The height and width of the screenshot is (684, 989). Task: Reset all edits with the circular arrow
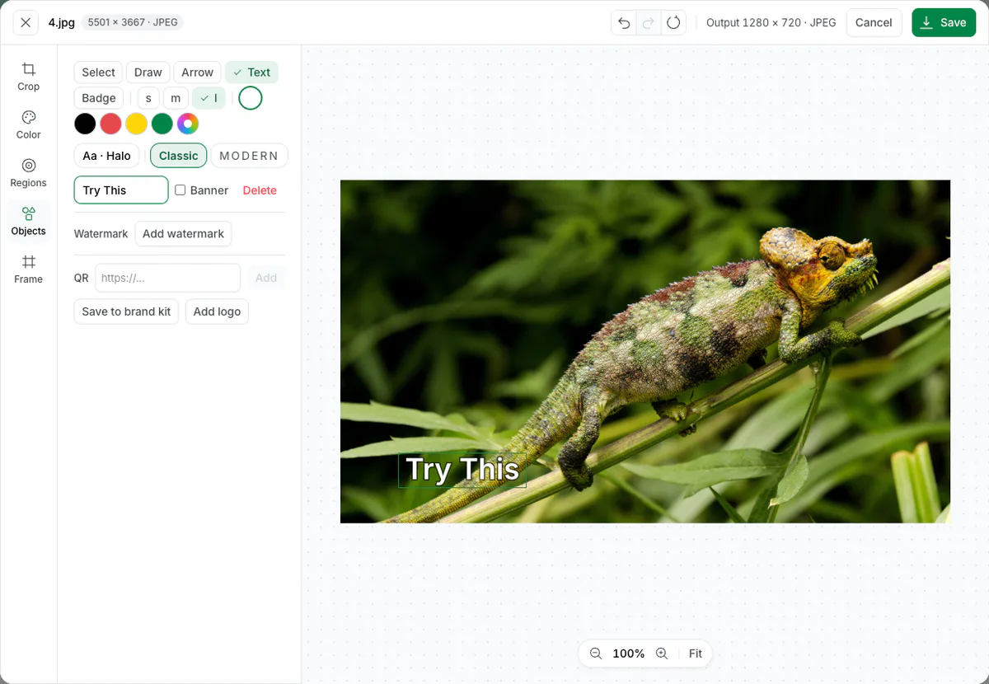click(673, 22)
